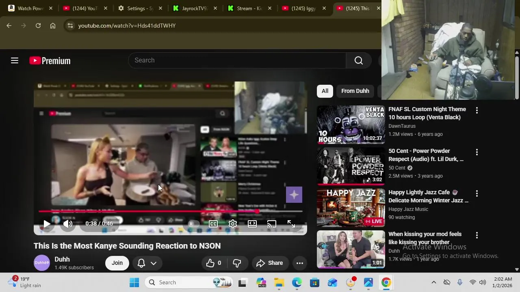
Task: Click the purple sparkle Ask button on video
Action: [294, 195]
